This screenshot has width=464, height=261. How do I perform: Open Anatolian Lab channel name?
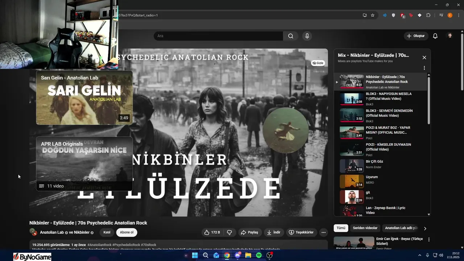(52, 232)
